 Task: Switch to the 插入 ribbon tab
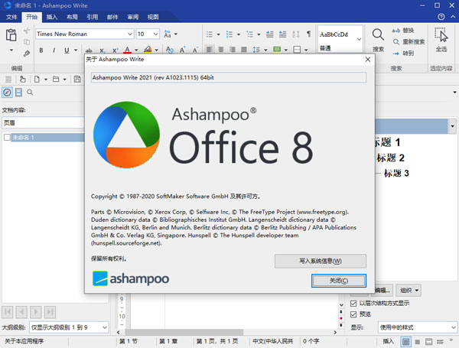pyautogui.click(x=51, y=16)
